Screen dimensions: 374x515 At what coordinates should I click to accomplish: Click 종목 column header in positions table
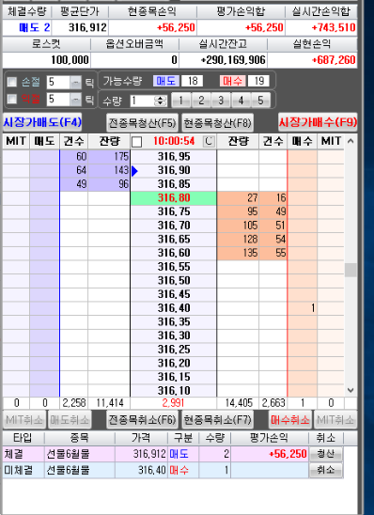pyautogui.click(x=80, y=438)
